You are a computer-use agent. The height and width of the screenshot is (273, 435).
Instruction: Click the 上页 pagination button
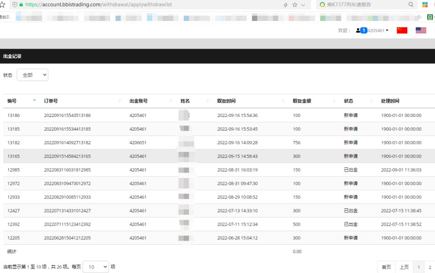pyautogui.click(x=404, y=267)
